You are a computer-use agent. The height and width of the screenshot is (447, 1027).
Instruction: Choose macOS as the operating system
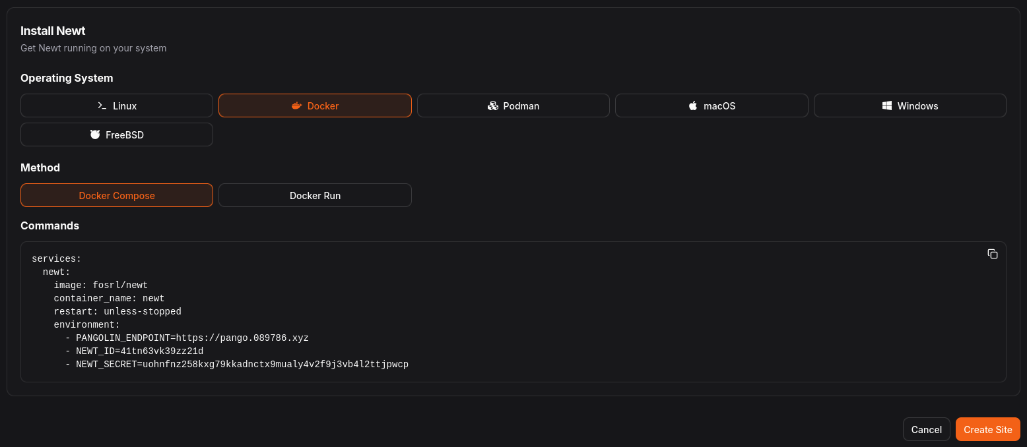pos(712,105)
